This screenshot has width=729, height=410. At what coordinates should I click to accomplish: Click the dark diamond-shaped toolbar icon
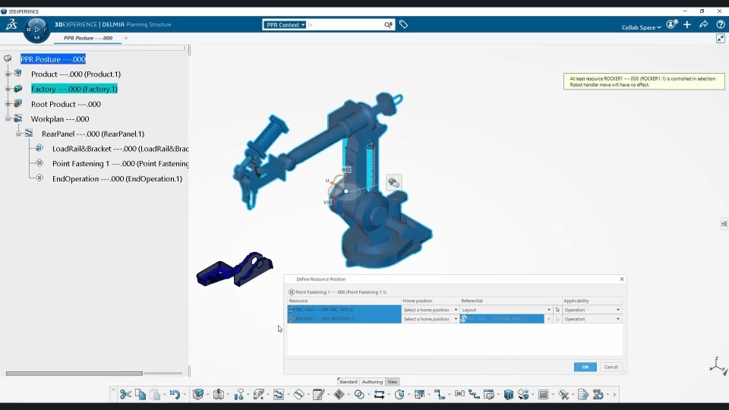(339, 395)
